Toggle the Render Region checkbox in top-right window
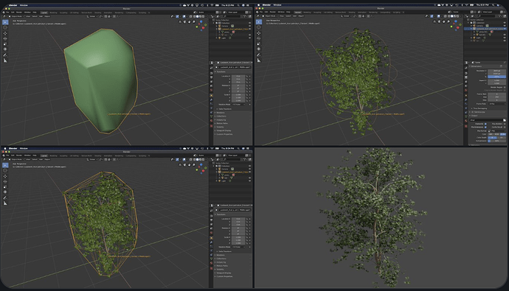This screenshot has height=291, width=509. [x=505, y=87]
